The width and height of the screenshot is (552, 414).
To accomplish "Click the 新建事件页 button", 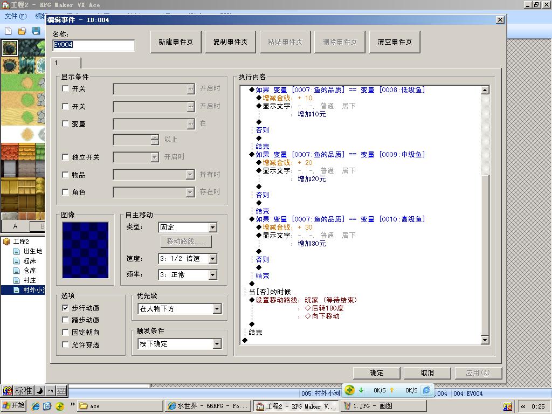I will (176, 42).
